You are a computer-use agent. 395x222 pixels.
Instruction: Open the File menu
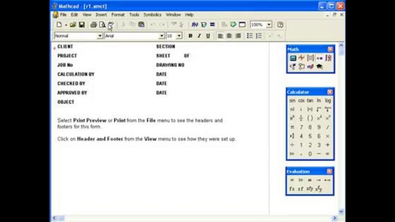[63, 15]
